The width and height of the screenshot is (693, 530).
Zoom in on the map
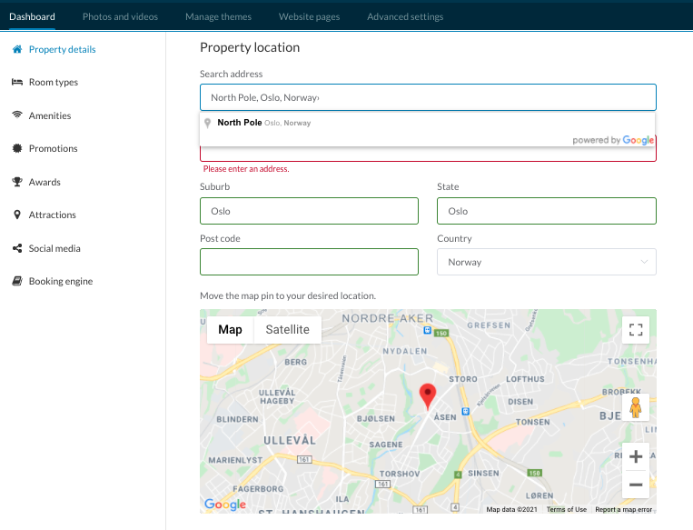tap(636, 456)
